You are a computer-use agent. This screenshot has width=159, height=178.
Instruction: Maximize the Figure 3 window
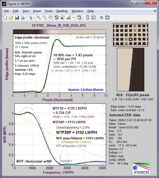[x=141, y=3]
